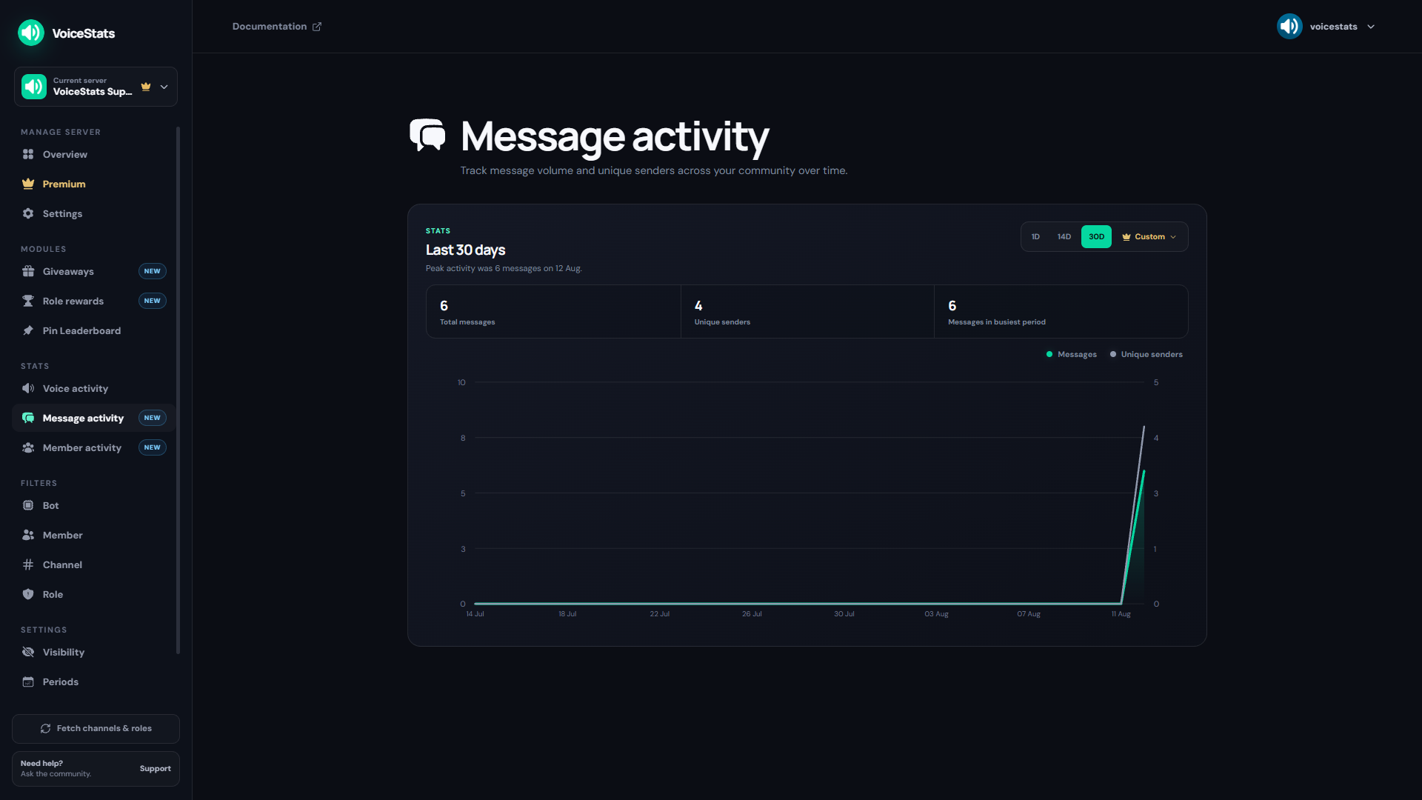
Task: Click the Message activity chat icon
Action: pyautogui.click(x=28, y=418)
